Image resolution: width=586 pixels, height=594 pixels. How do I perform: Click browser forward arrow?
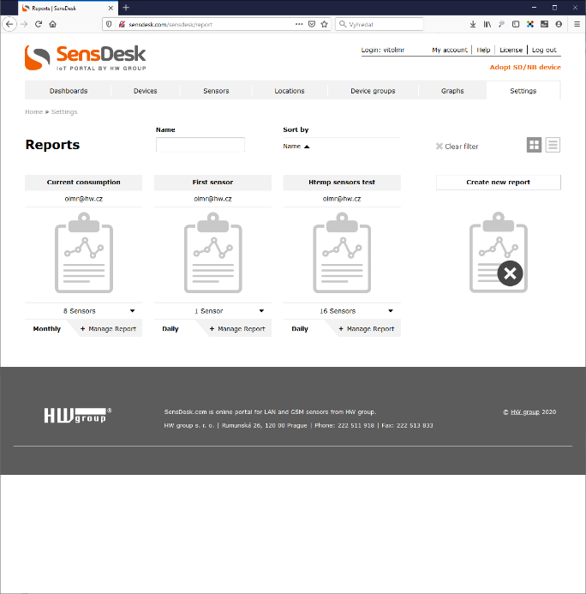coord(24,24)
